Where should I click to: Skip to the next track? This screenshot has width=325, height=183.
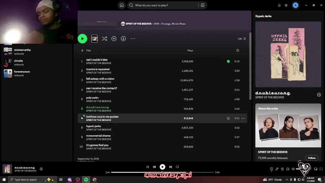(171, 167)
